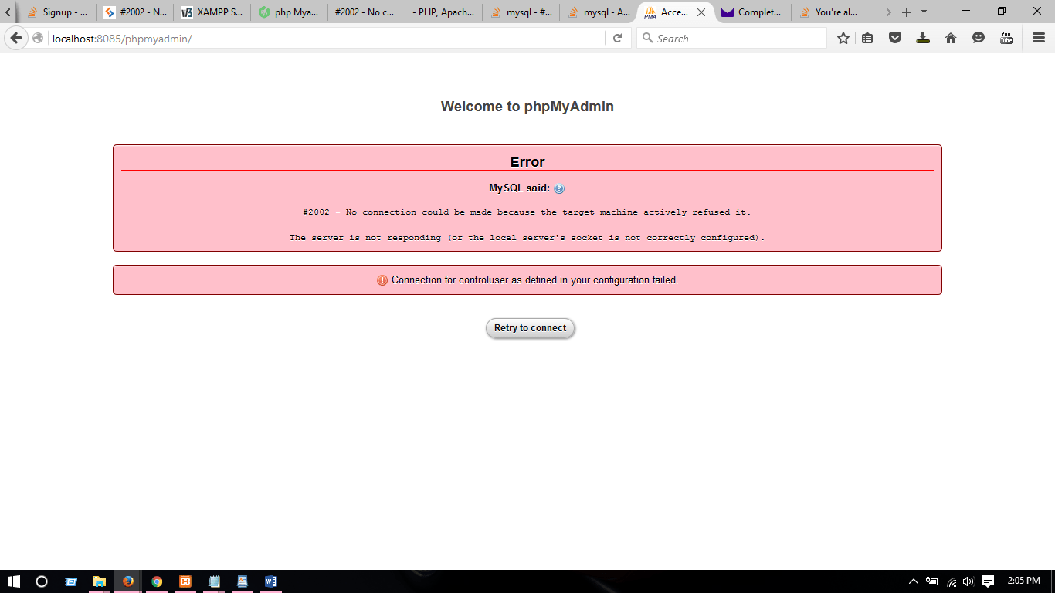Open a new tab with plus button

[907, 12]
